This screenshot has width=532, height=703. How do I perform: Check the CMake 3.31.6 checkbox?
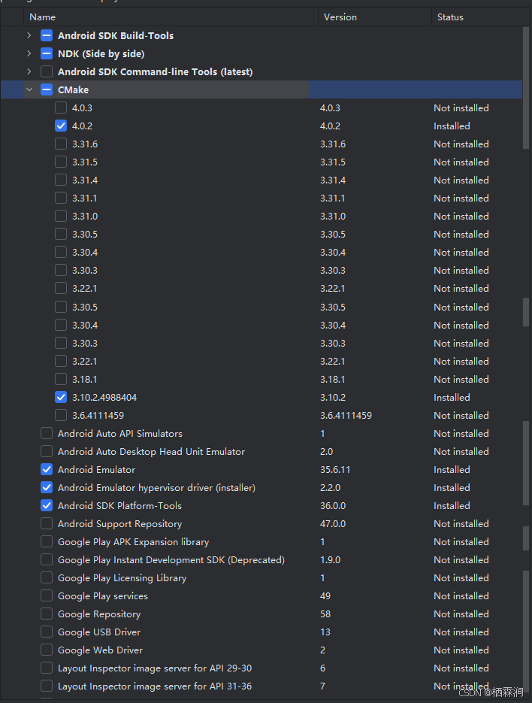click(61, 144)
